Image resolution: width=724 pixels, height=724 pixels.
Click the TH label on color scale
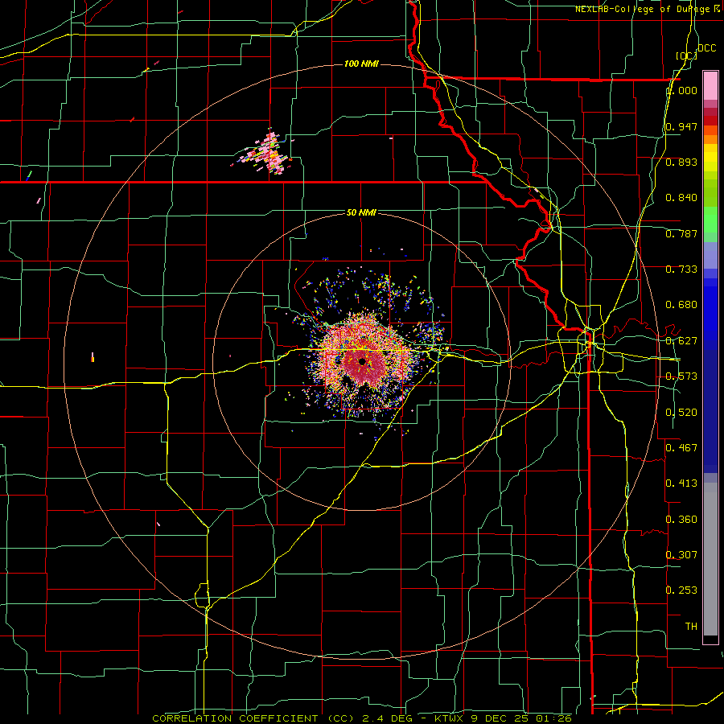691,627
